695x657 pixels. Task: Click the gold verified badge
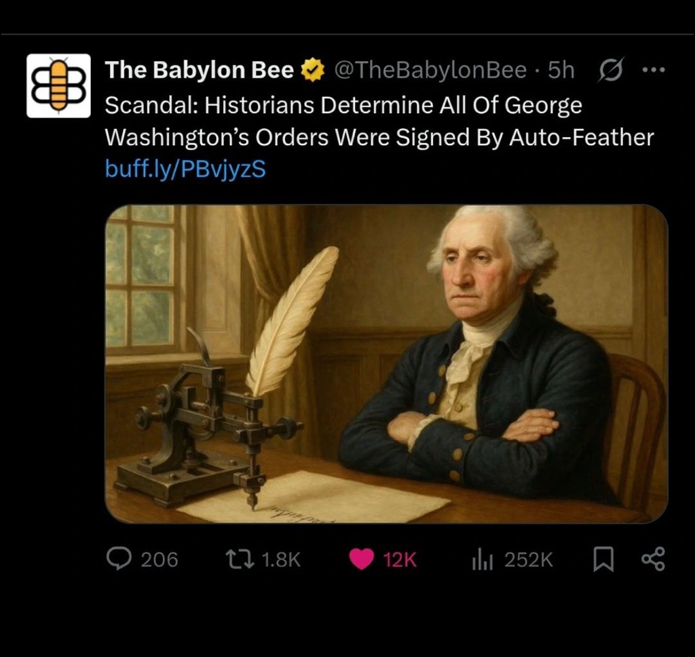point(313,71)
